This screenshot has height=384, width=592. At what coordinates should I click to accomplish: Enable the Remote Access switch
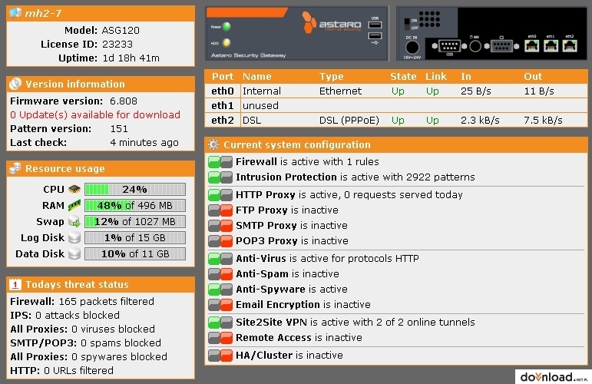220,338
